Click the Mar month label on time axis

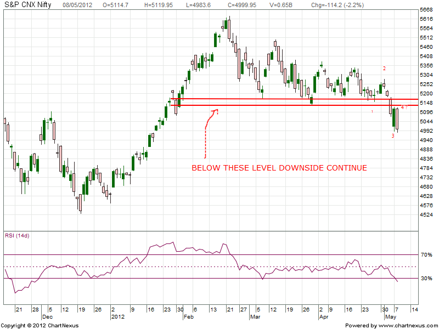[x=255, y=317]
